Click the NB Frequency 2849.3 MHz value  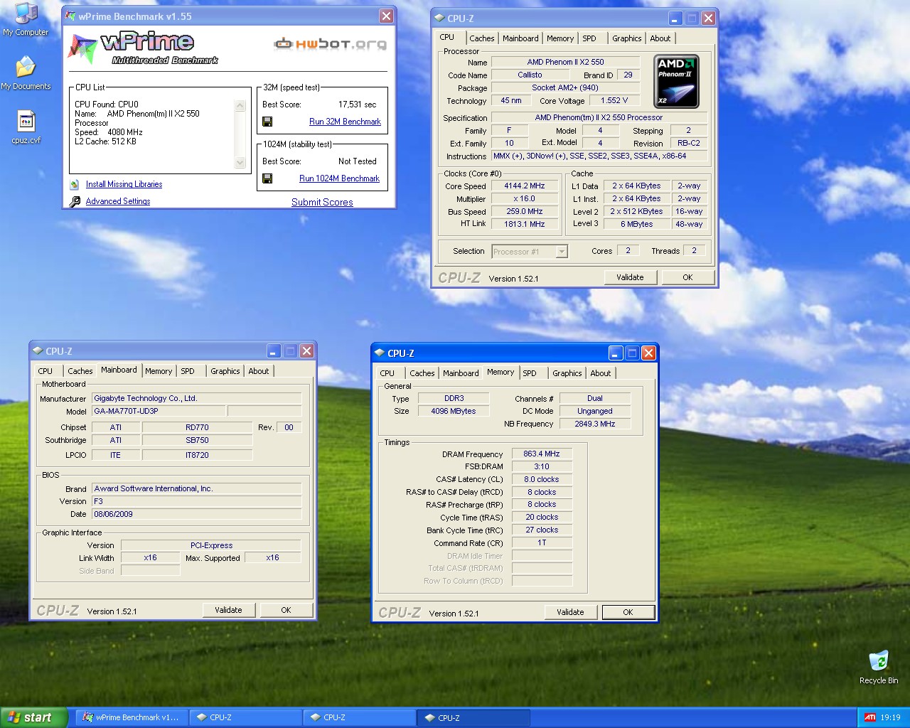click(x=594, y=424)
